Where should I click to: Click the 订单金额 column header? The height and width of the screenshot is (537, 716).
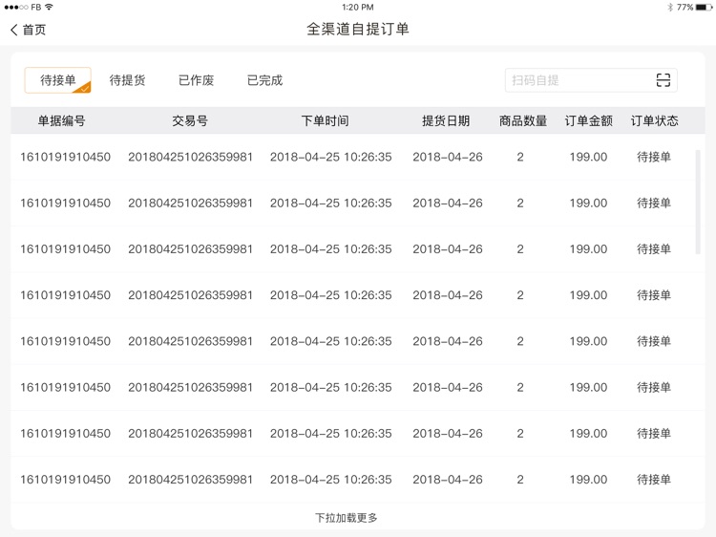[589, 120]
